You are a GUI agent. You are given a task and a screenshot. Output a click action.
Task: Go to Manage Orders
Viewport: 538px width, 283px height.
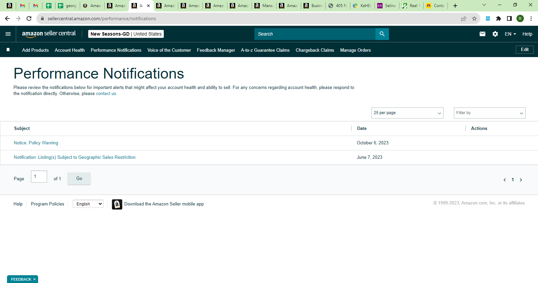(x=356, y=50)
